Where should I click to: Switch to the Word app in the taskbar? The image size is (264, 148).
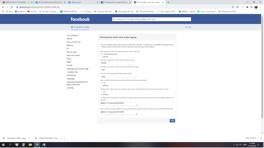pyautogui.click(x=44, y=145)
